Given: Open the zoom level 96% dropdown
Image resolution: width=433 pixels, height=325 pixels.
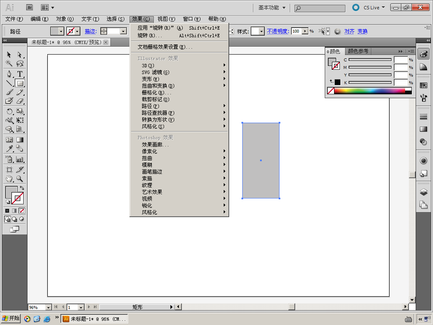Looking at the screenshot, I should click(49, 307).
